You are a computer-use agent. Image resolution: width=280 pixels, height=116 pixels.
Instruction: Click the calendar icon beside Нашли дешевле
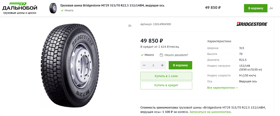161,55
